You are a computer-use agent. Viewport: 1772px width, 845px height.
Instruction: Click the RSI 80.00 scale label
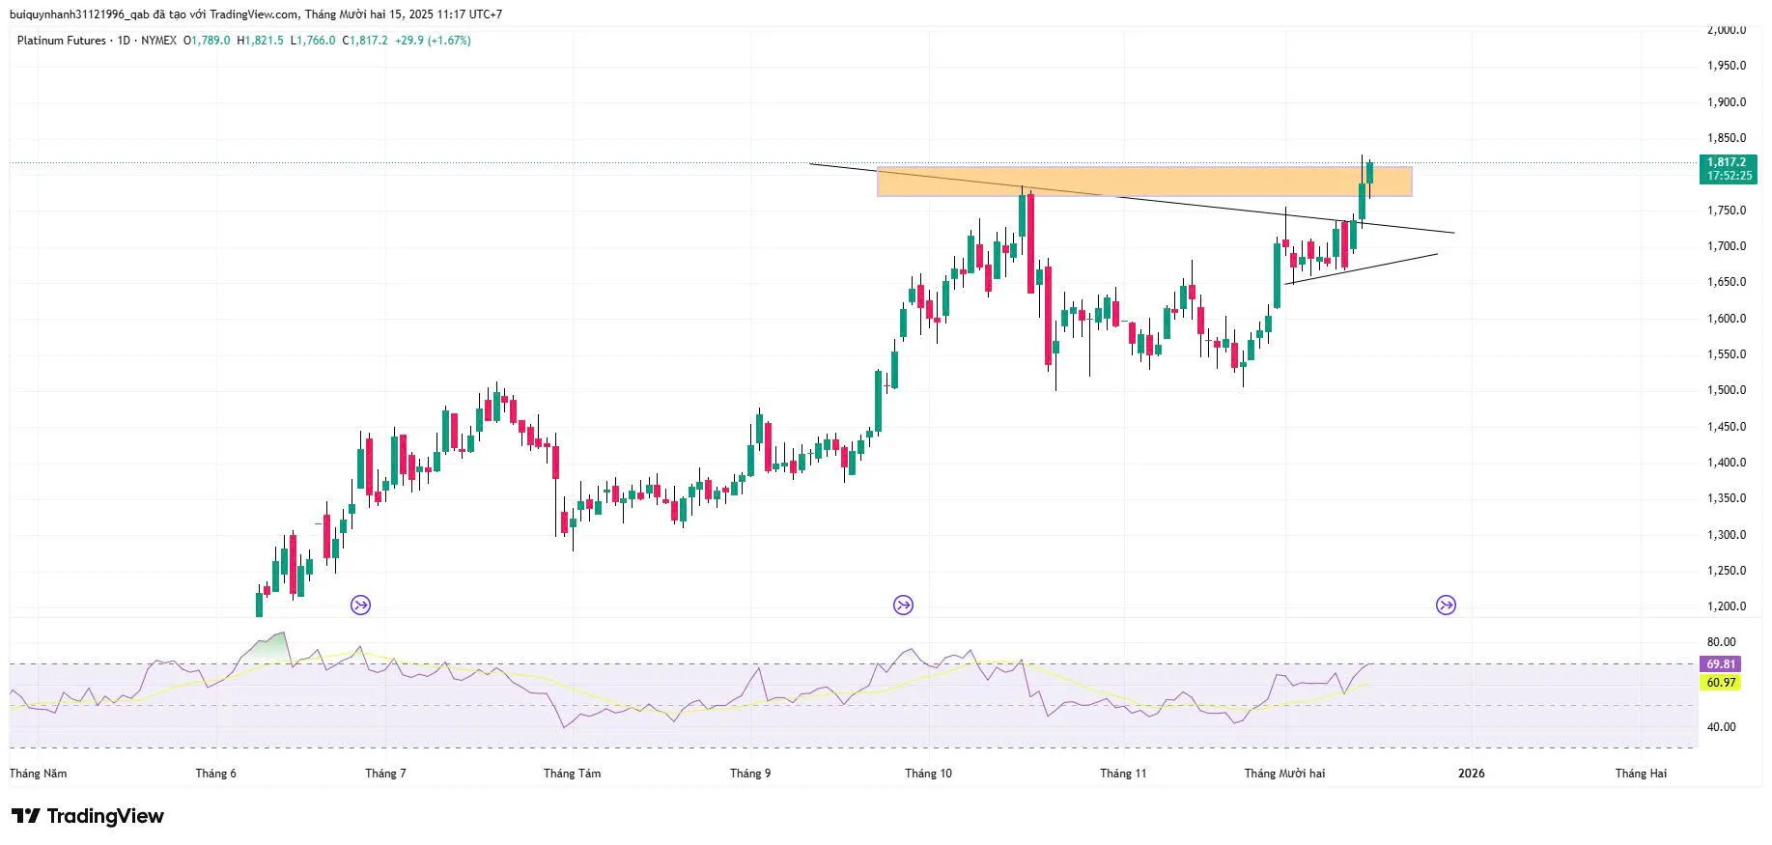coord(1721,642)
